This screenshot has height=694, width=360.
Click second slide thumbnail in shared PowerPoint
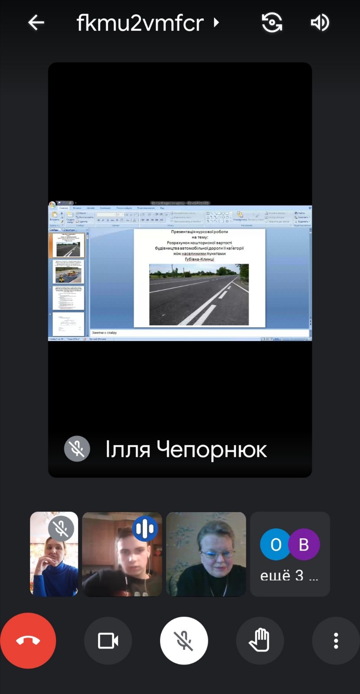point(69,272)
